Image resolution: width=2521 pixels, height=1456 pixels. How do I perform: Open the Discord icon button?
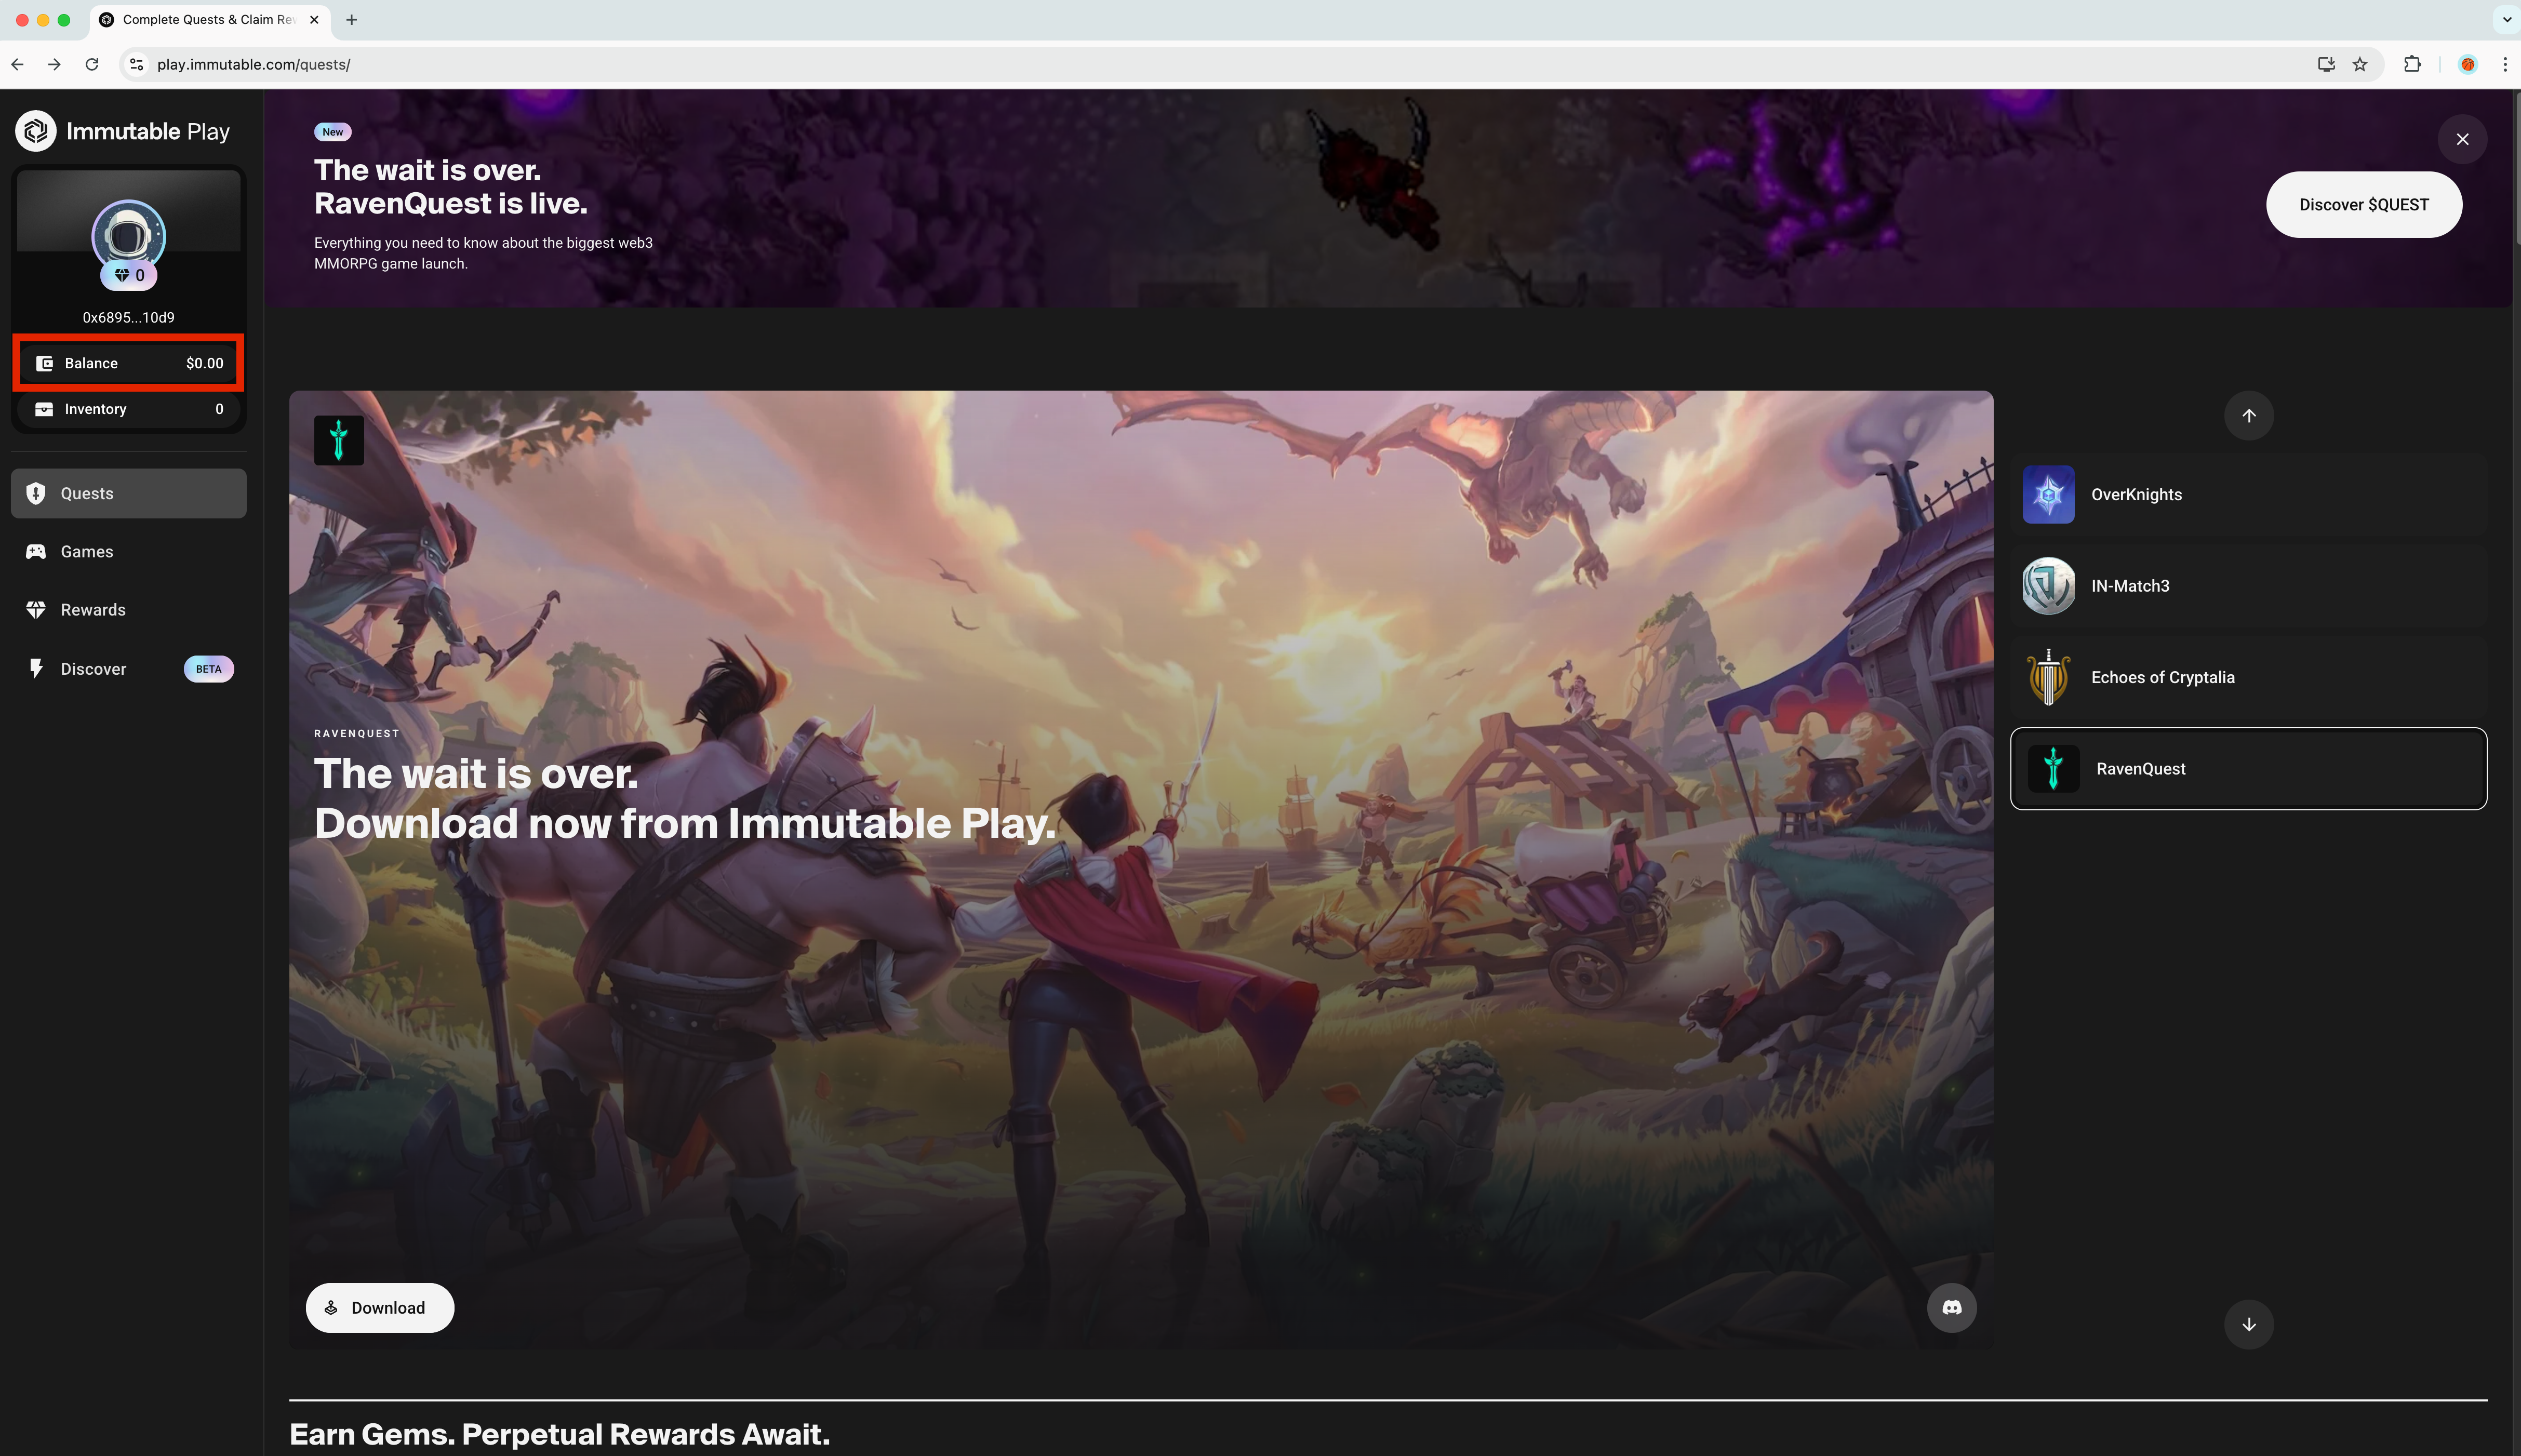click(1951, 1308)
